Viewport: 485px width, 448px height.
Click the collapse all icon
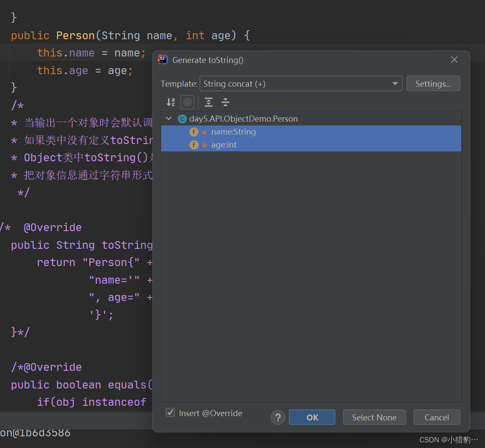pos(225,102)
